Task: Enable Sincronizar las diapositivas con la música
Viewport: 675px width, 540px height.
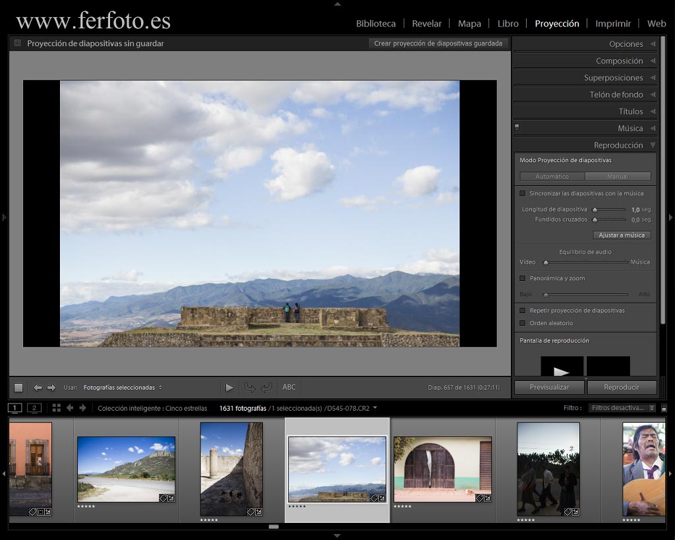Action: point(522,193)
